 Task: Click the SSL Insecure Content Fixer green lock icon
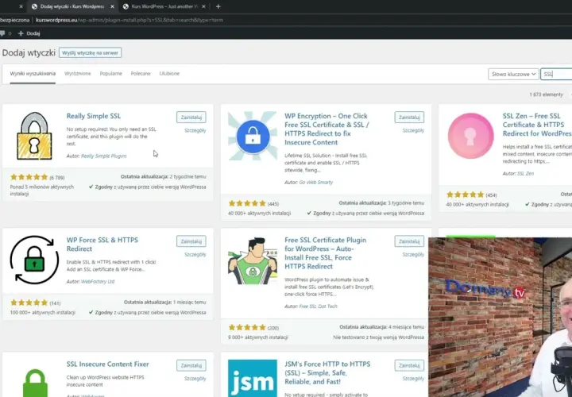coord(35,382)
